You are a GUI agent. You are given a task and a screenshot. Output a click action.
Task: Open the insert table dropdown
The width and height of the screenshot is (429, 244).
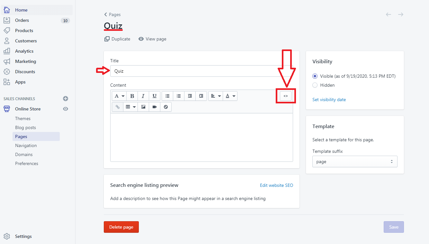[130, 107]
